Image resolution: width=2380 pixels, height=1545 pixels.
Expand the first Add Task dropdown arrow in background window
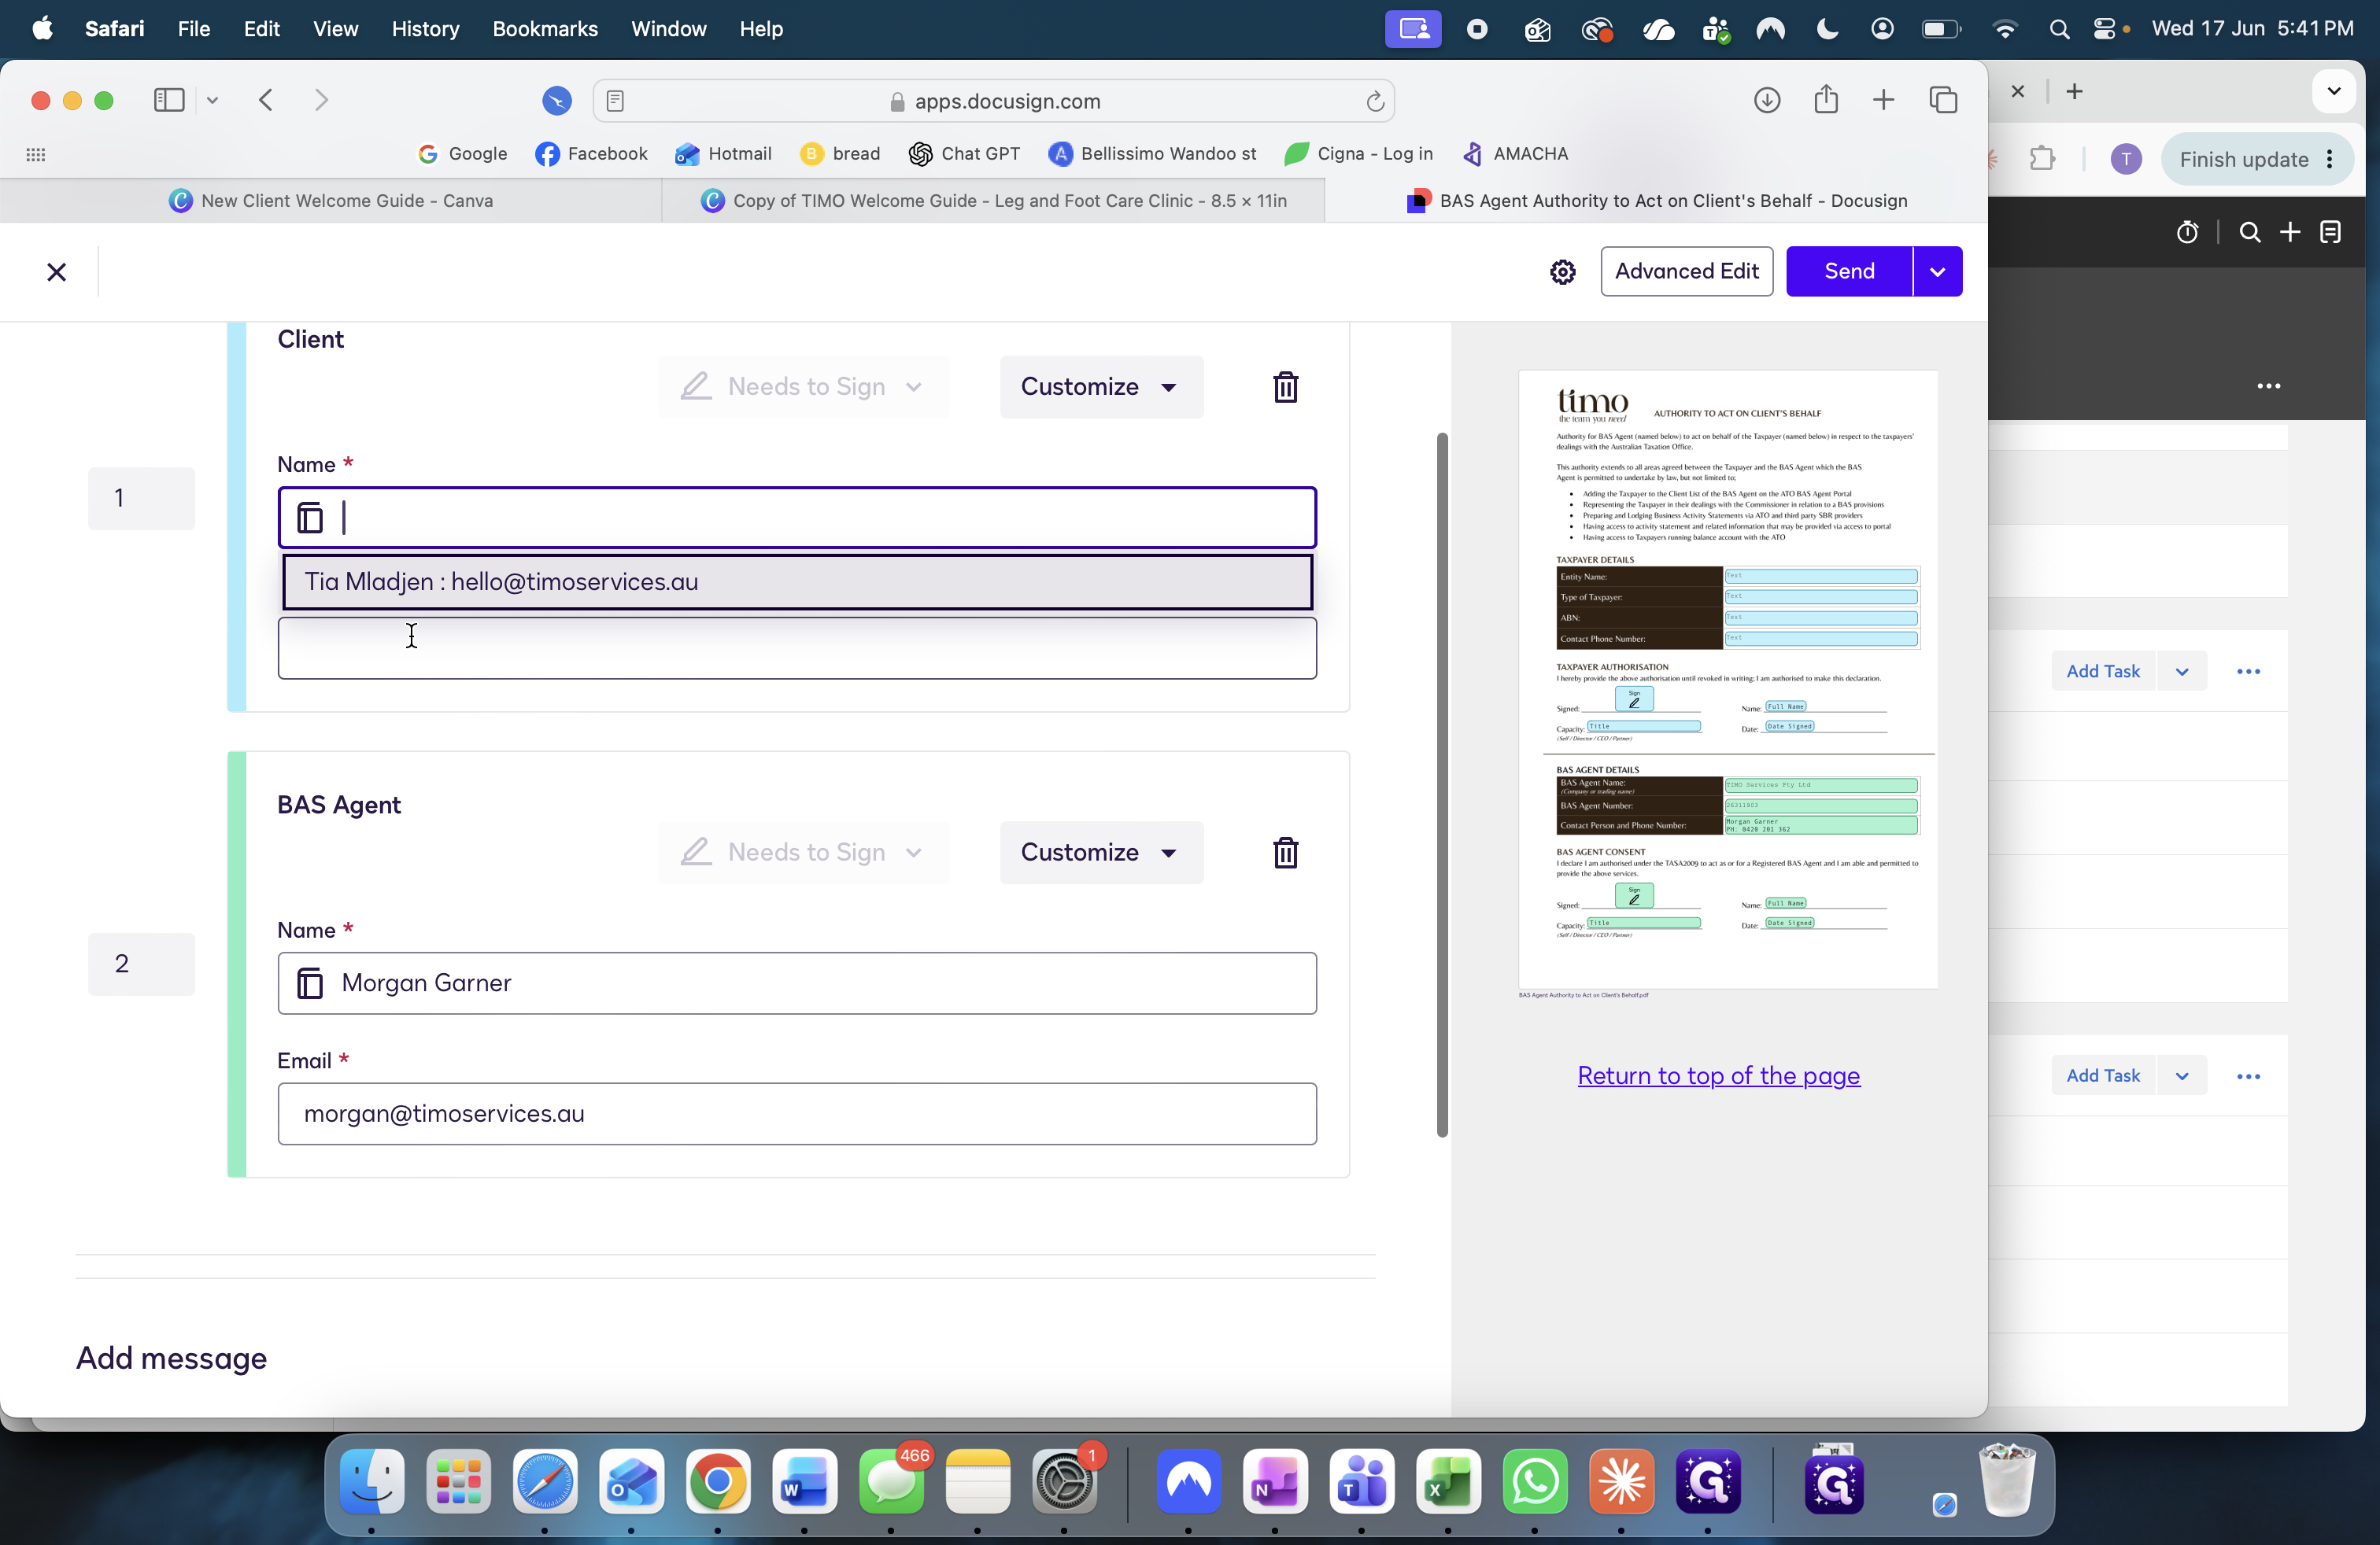[2181, 672]
